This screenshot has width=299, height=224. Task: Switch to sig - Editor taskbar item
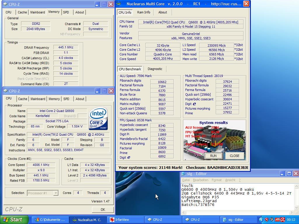pos(238,220)
